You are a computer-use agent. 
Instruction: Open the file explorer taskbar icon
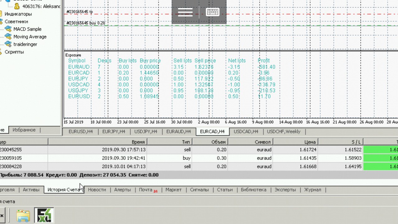tap(23, 216)
